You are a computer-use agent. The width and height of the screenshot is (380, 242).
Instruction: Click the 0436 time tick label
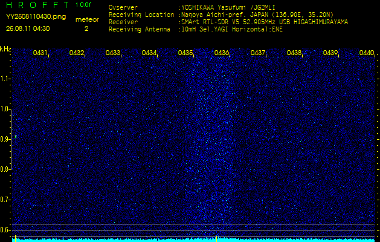pos(222,53)
